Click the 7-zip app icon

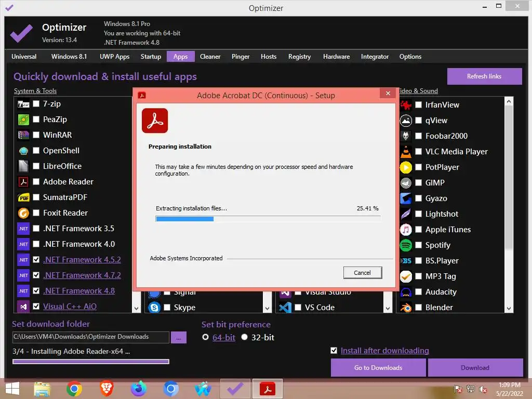pos(23,104)
